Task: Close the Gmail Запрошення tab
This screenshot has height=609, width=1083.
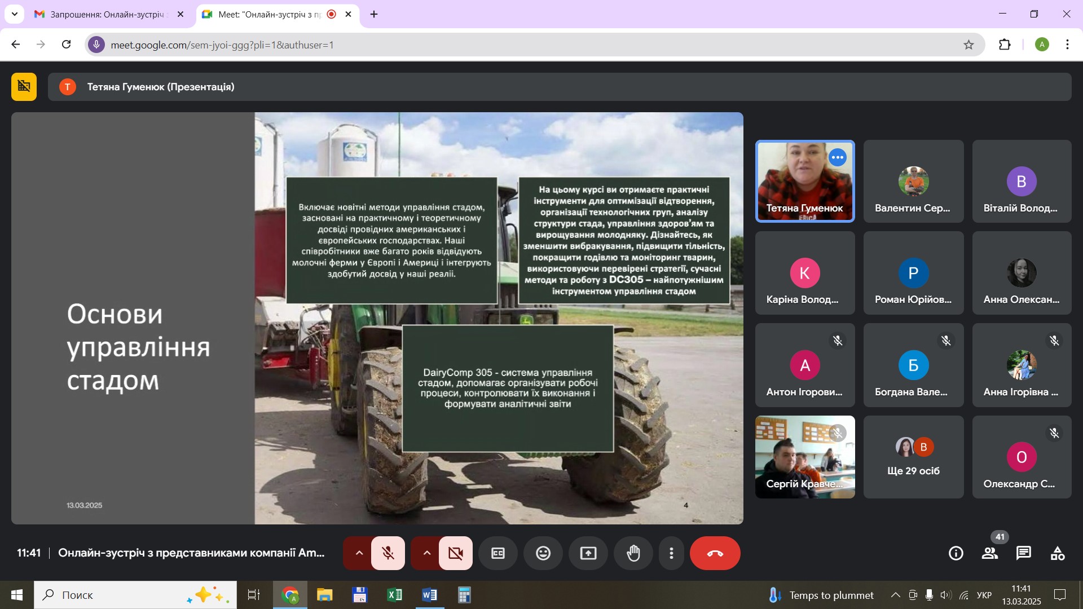Action: (x=180, y=14)
